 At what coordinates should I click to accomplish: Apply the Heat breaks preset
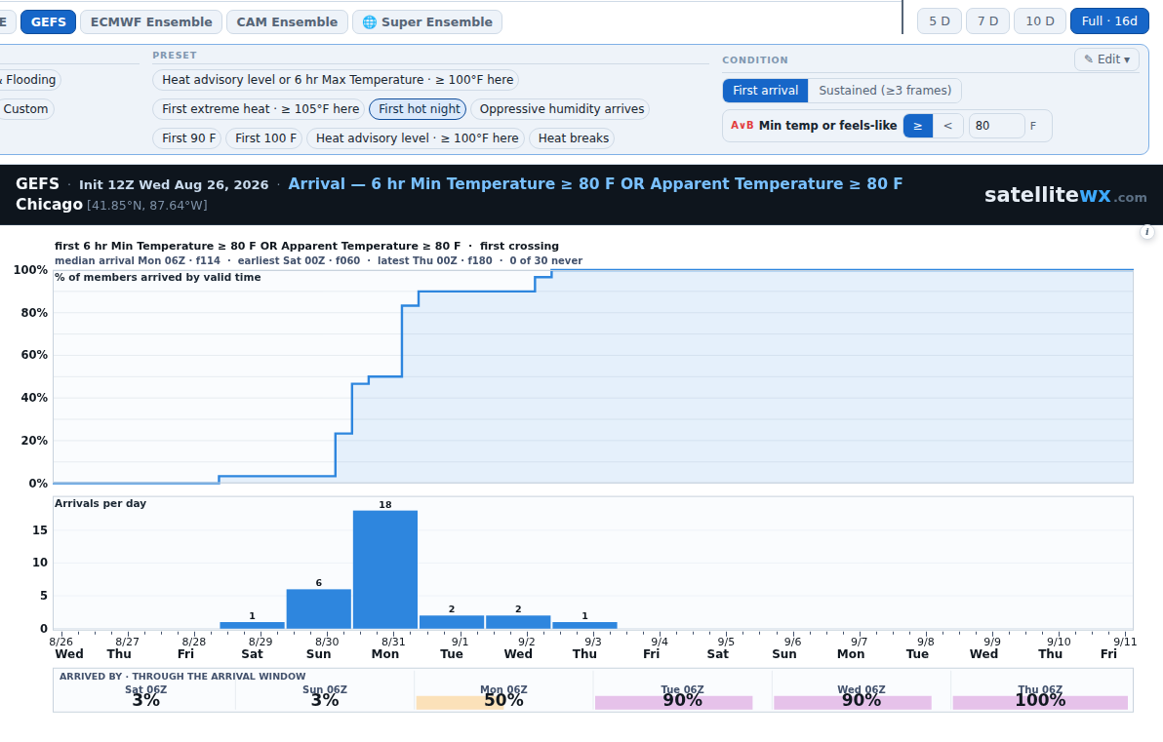pyautogui.click(x=572, y=137)
